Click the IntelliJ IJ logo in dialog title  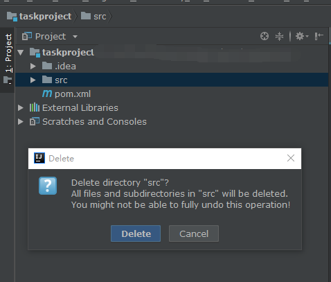point(39,158)
